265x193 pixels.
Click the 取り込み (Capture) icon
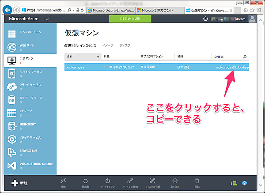[x=175, y=180]
